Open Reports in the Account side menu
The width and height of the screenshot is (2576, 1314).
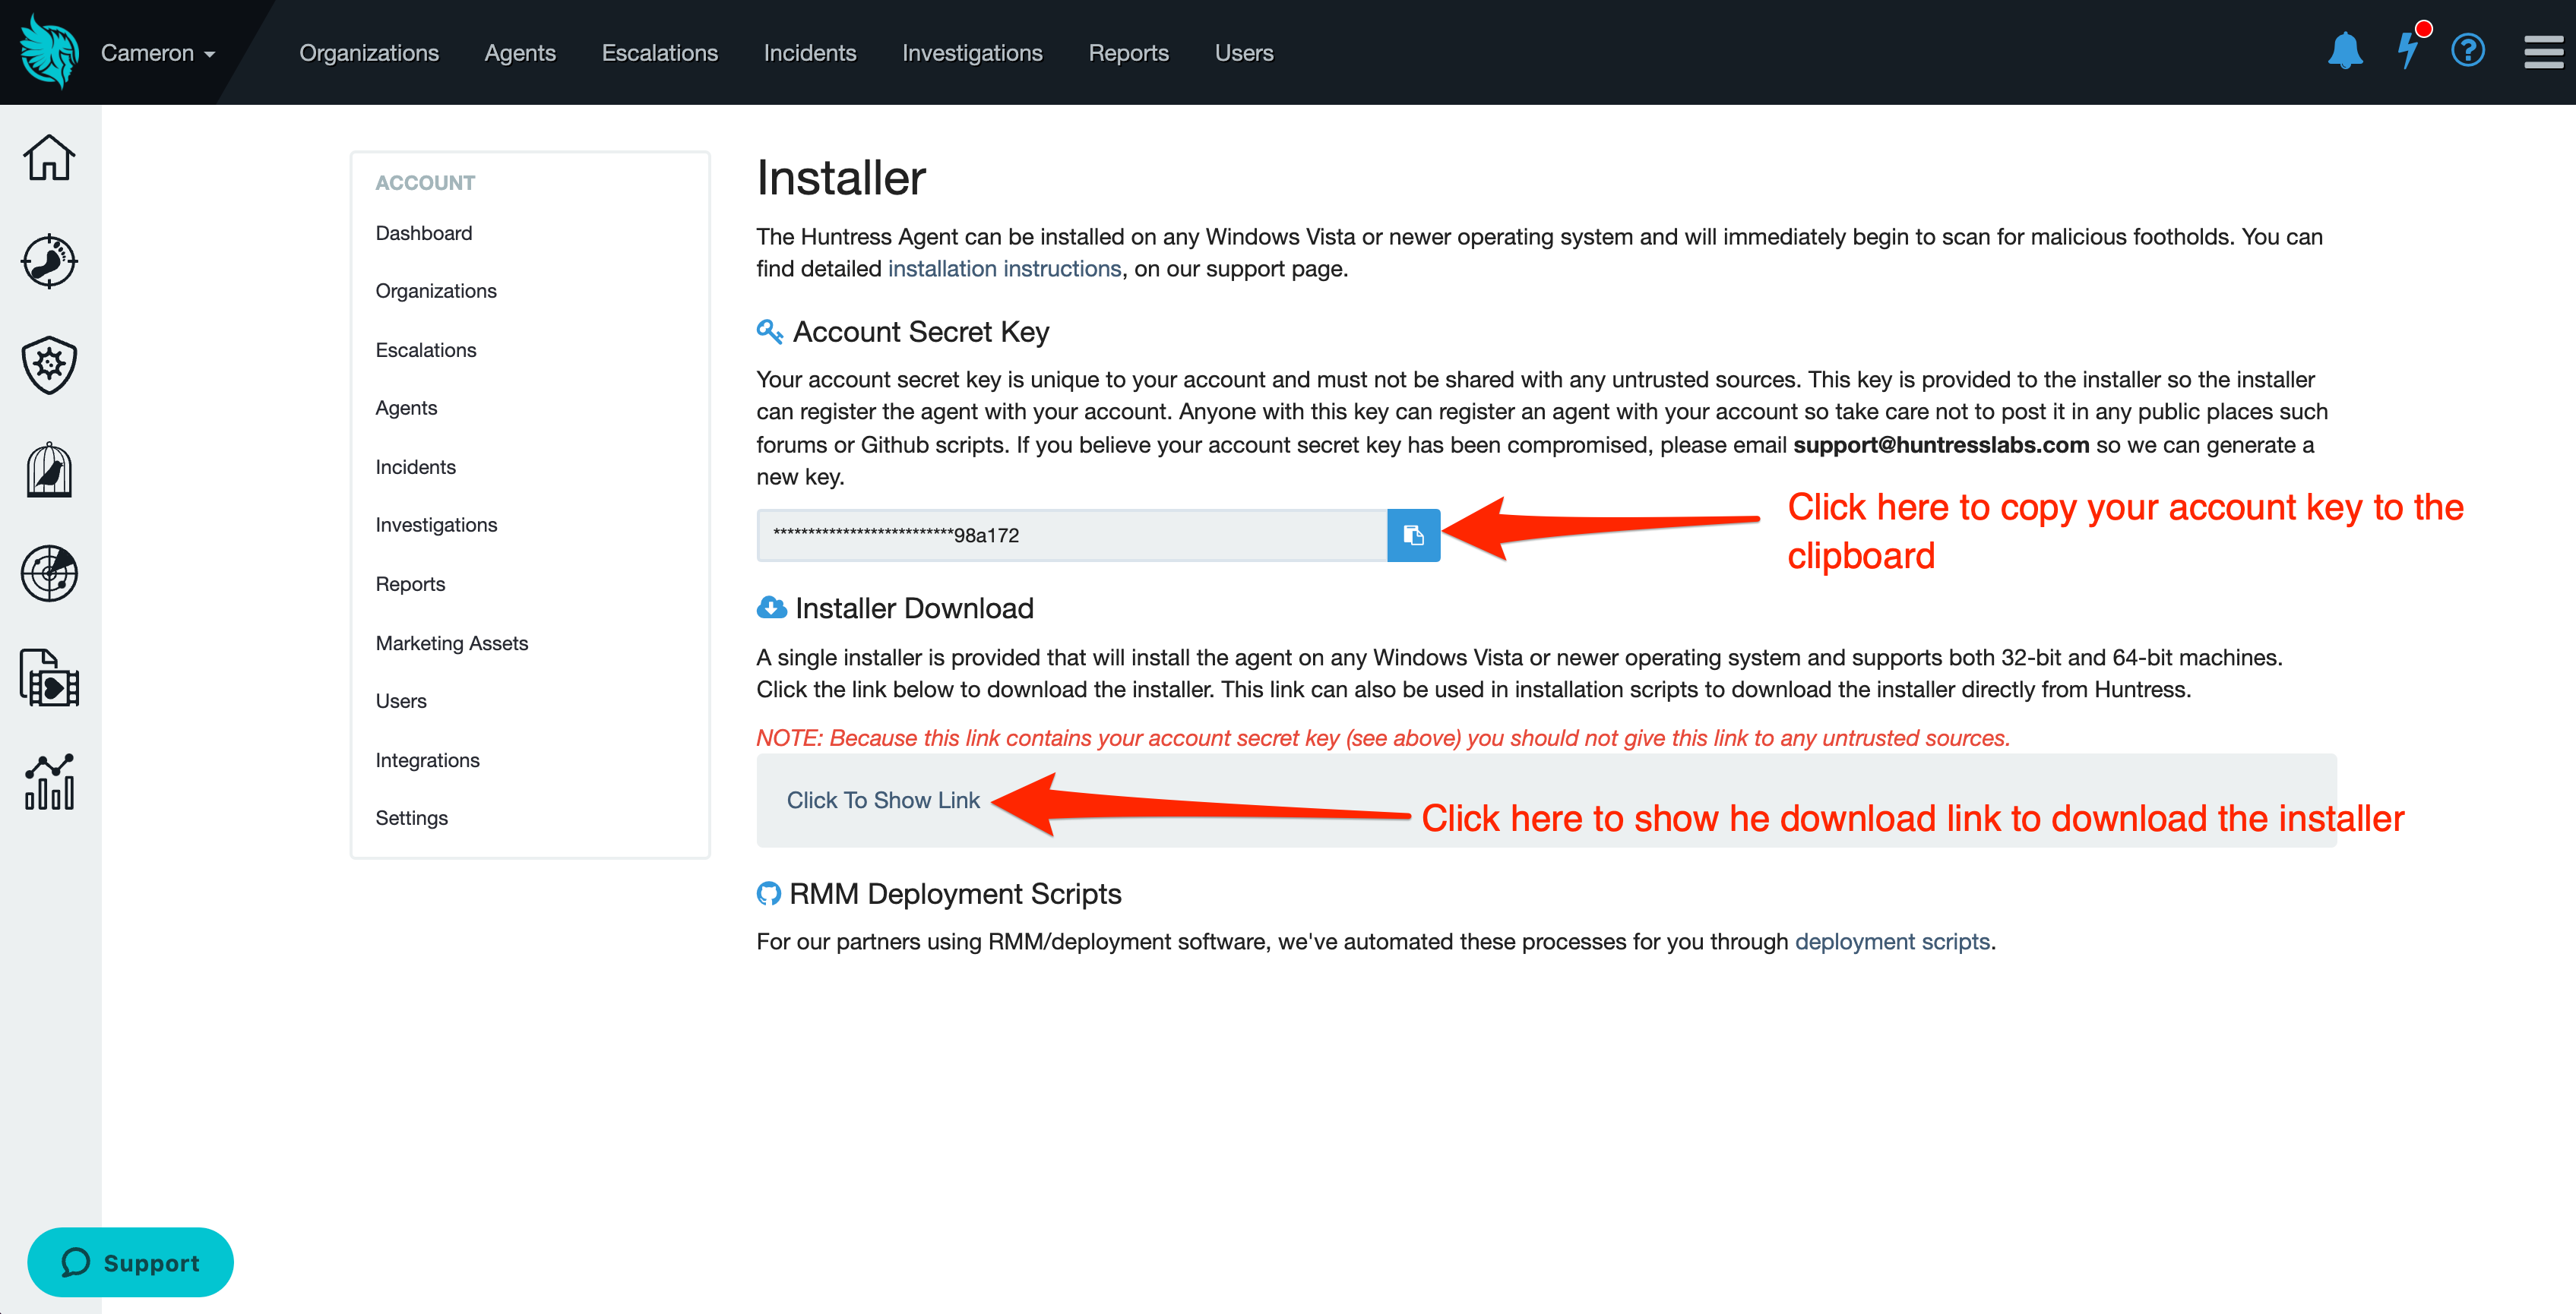pyautogui.click(x=410, y=583)
